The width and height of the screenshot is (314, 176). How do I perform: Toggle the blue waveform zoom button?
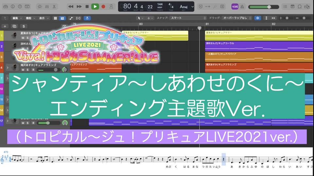258,18
